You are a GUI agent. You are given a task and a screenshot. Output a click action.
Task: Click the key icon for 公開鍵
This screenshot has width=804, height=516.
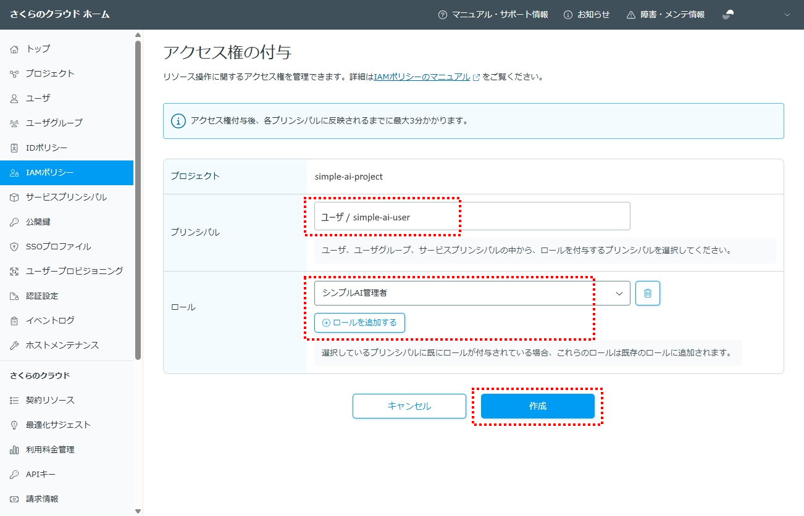coord(15,222)
